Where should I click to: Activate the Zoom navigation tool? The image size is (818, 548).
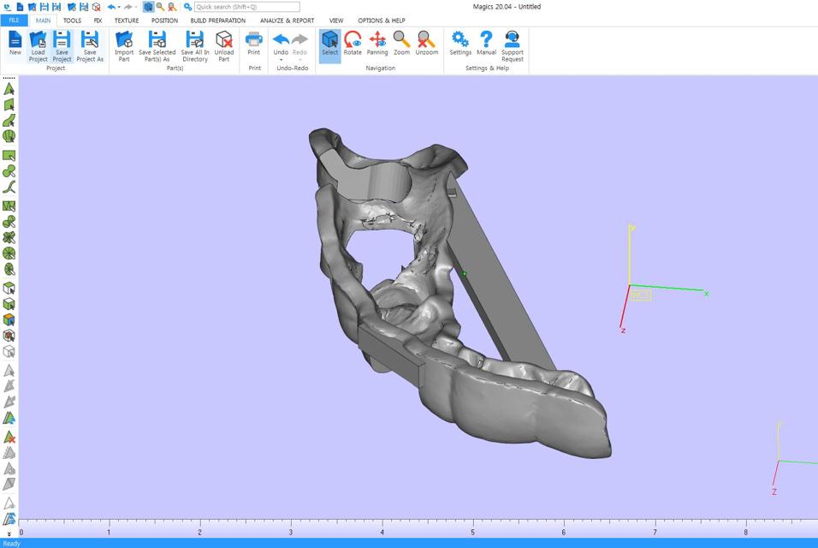coord(400,43)
